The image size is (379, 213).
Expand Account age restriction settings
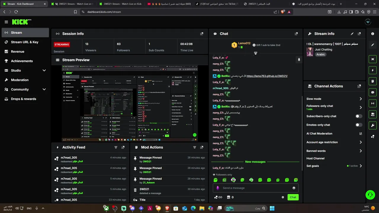click(361, 142)
